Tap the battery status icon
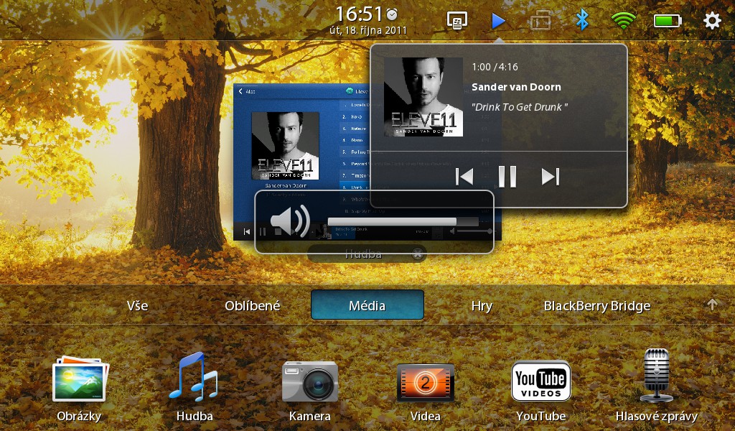This screenshot has height=431, width=735. click(x=668, y=21)
